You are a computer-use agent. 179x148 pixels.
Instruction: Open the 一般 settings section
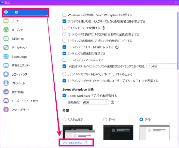25,12
